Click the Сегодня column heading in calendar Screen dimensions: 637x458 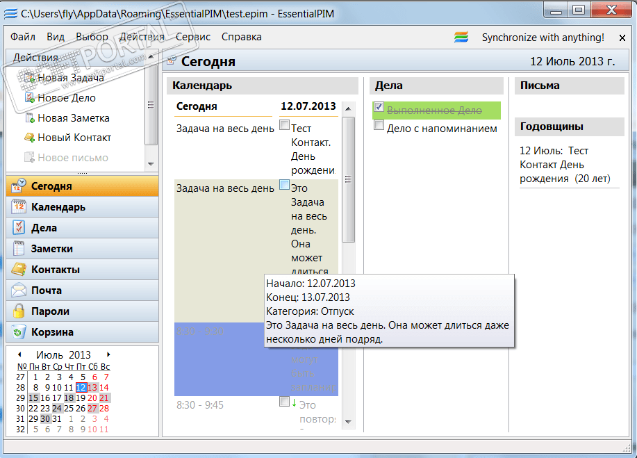197,106
